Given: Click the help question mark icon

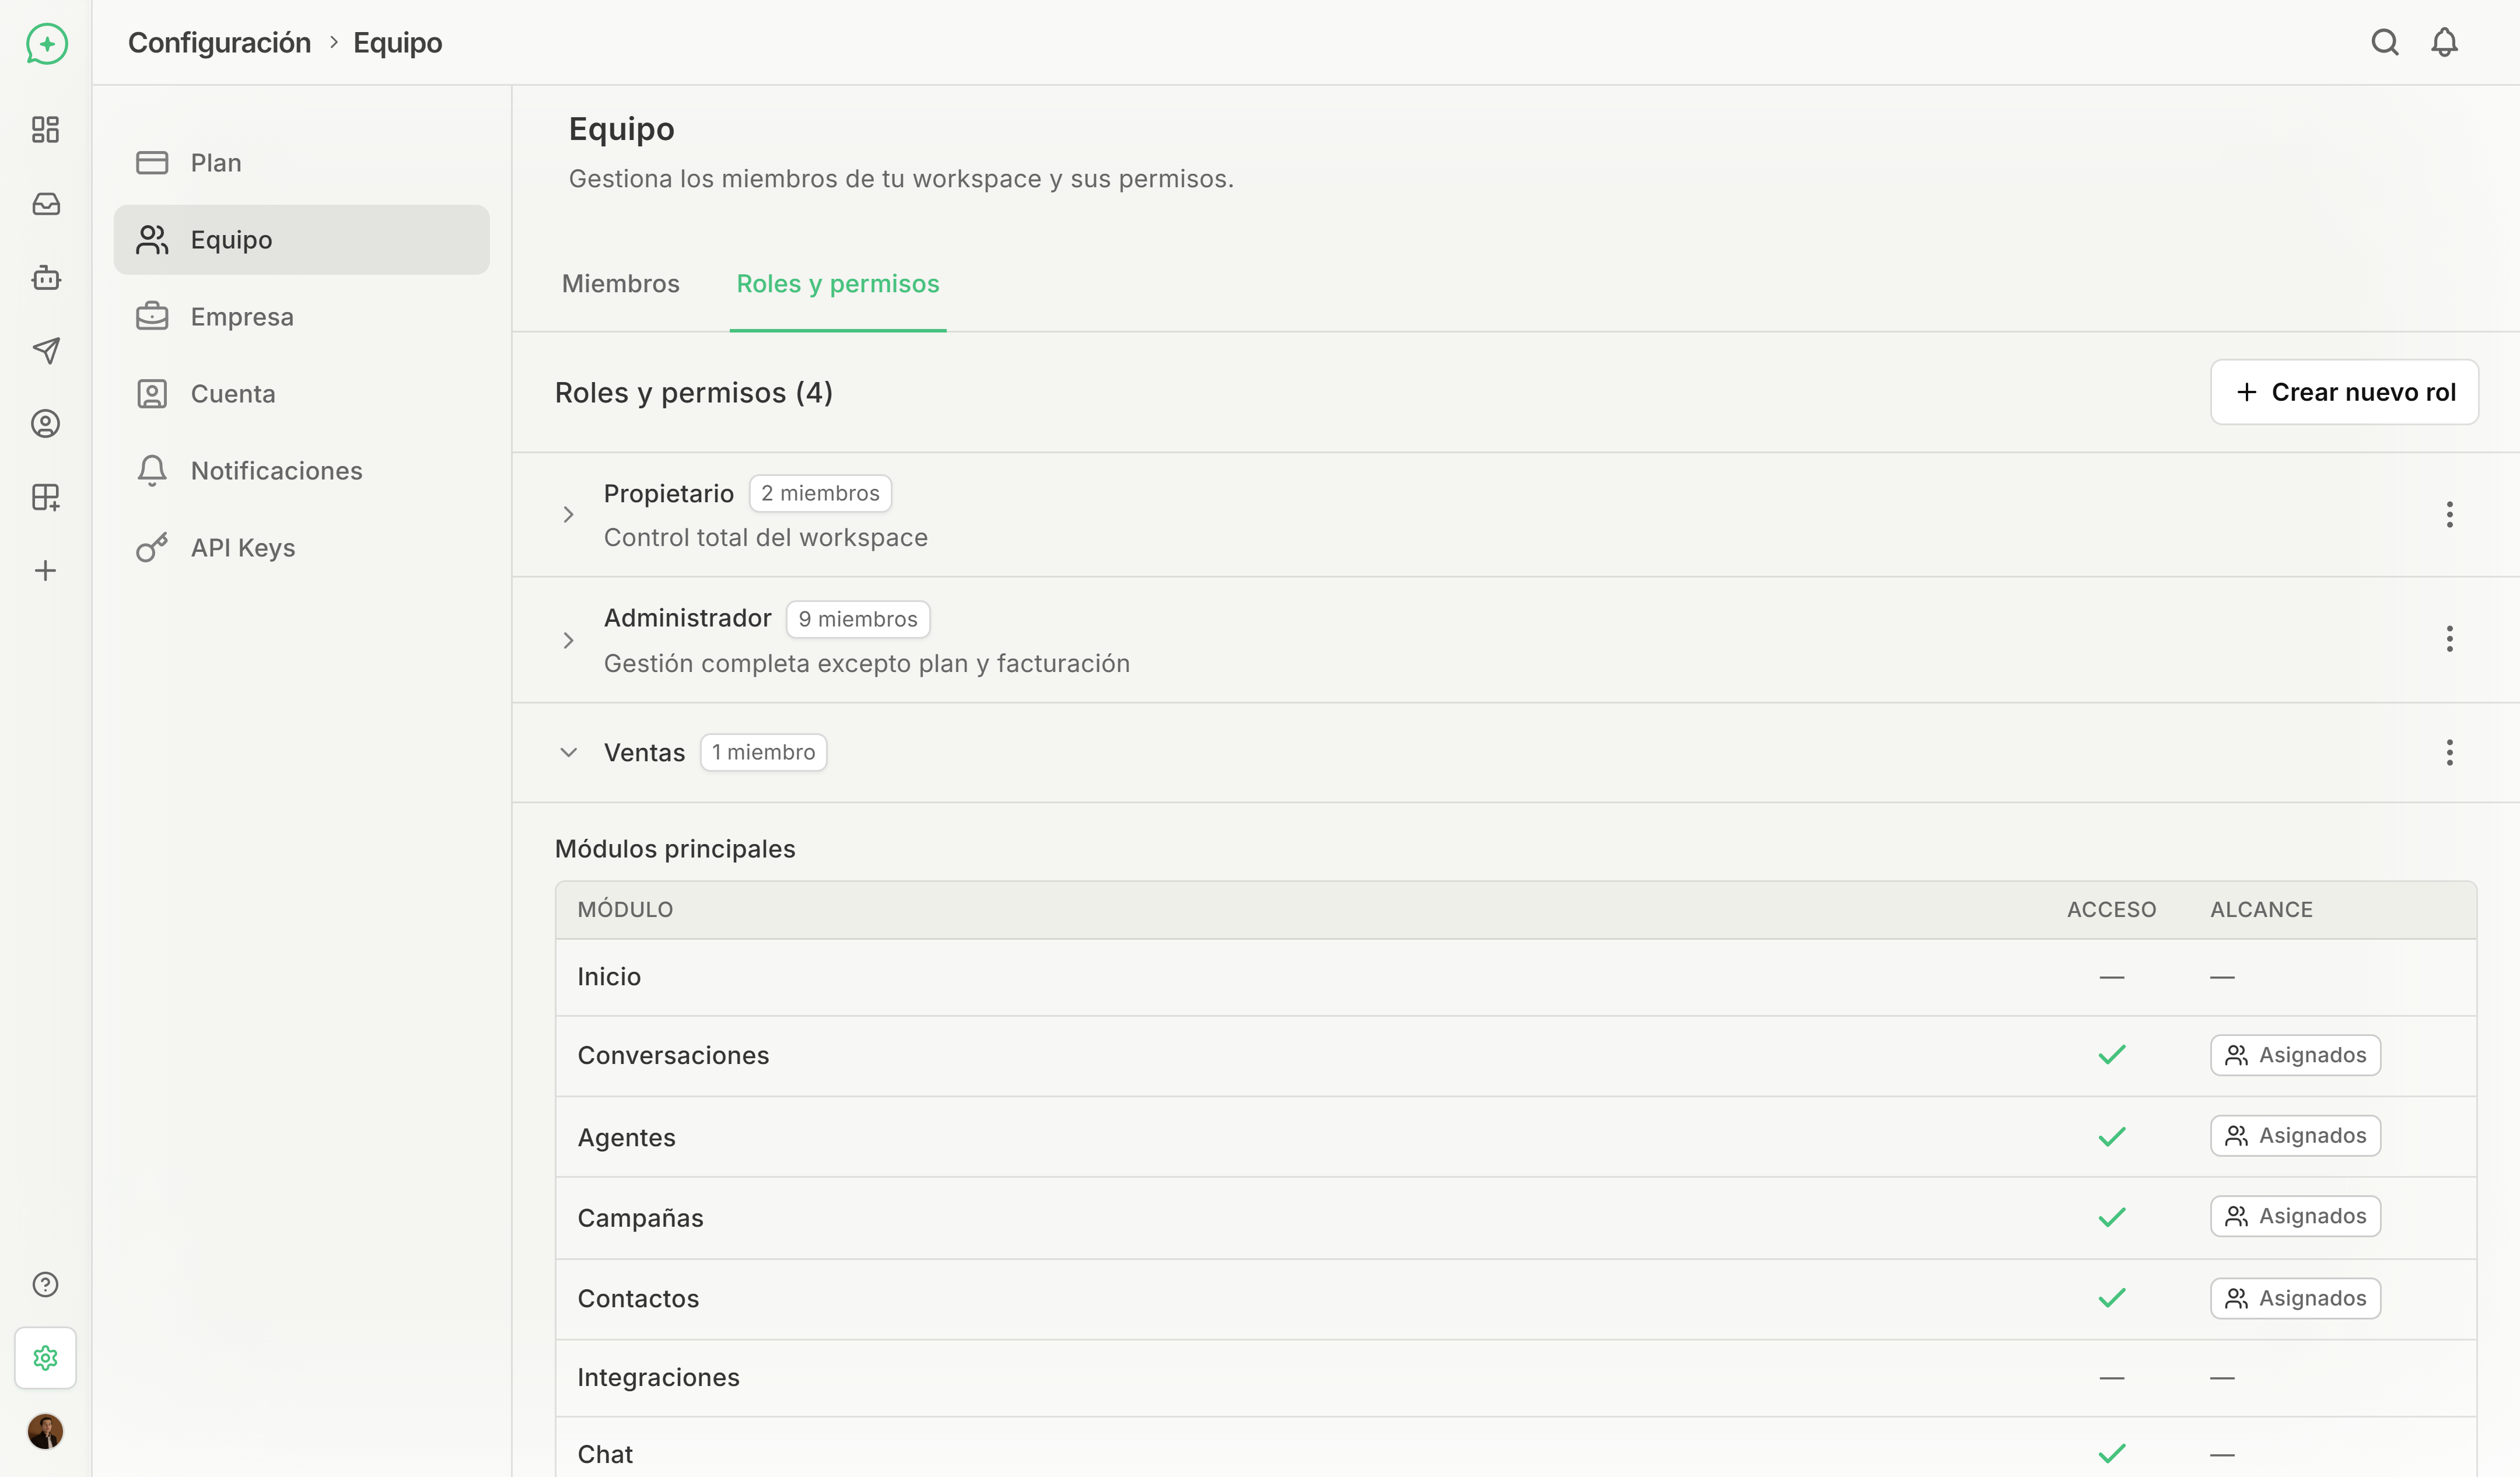Looking at the screenshot, I should [x=45, y=1284].
